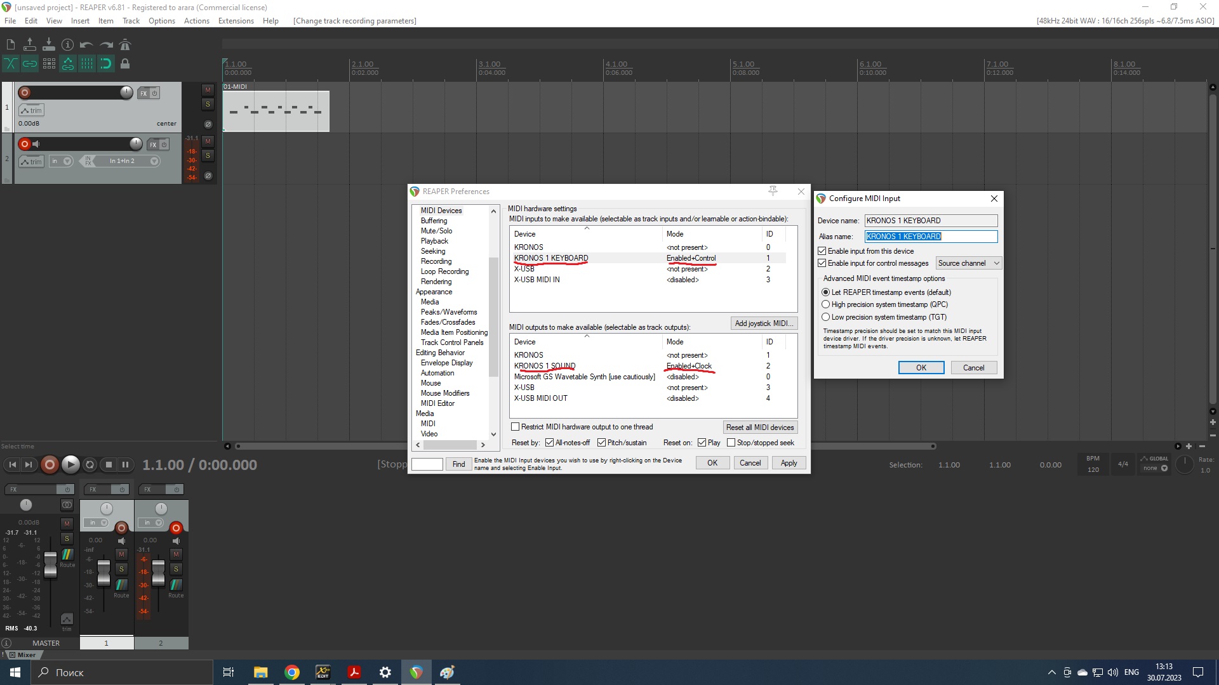Toggle track 1 record arm button
The height and width of the screenshot is (685, 1219).
pyautogui.click(x=25, y=93)
